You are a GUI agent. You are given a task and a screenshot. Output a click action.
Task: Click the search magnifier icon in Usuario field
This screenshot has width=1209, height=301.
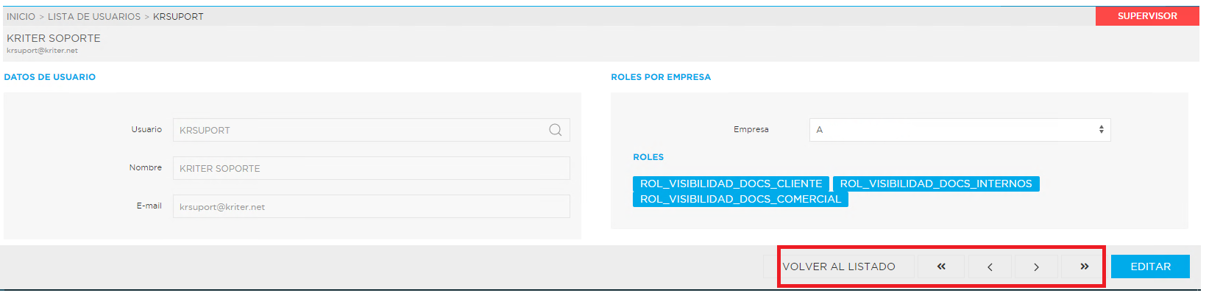(555, 130)
